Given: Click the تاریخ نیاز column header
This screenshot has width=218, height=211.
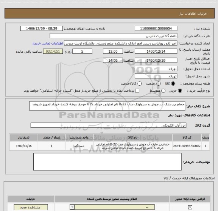Looking at the screenshot, I should click(x=23, y=138).
